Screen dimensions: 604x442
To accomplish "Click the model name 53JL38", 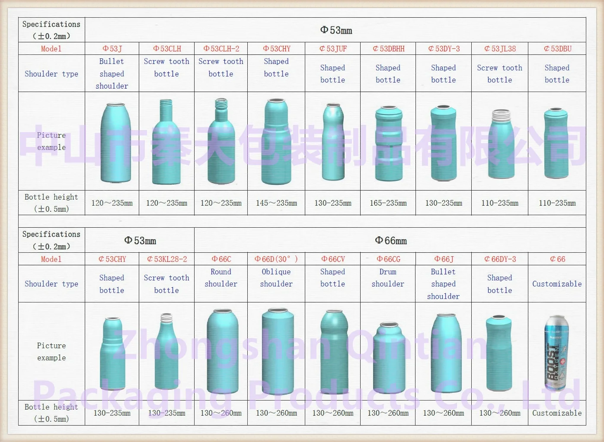I will point(500,49).
